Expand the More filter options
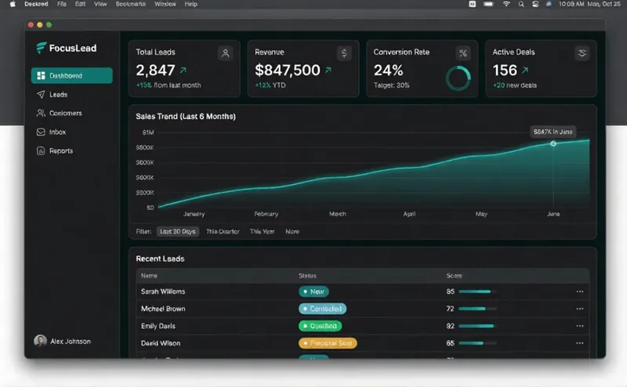The height and width of the screenshot is (387, 627). tap(292, 231)
